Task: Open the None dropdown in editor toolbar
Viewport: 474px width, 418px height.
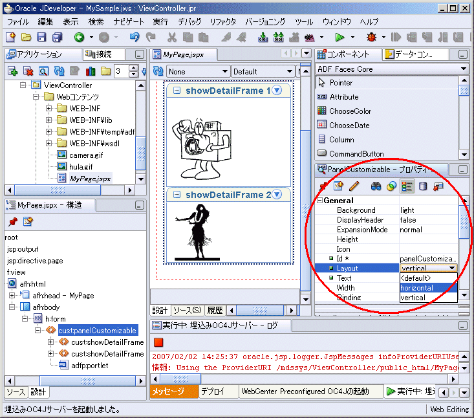Action: [224, 71]
